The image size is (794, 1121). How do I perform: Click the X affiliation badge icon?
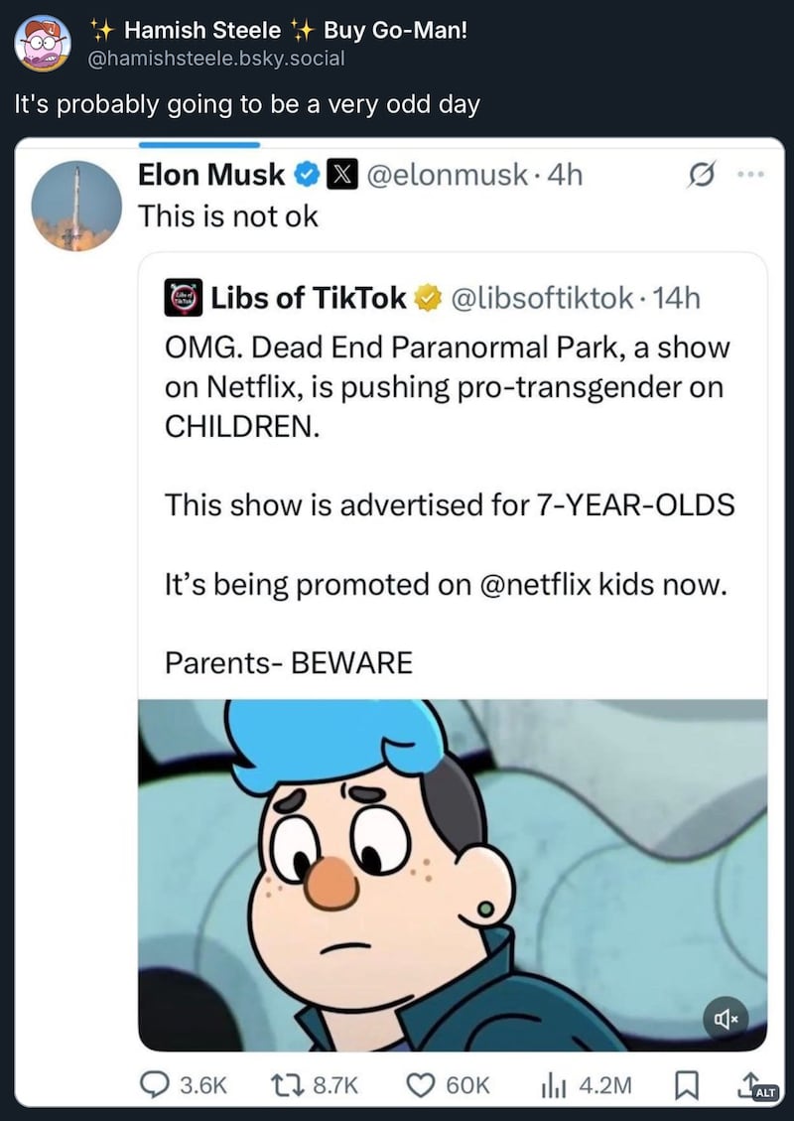click(340, 176)
